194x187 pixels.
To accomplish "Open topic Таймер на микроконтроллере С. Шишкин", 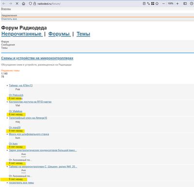I will pyautogui.click(x=43, y=167).
